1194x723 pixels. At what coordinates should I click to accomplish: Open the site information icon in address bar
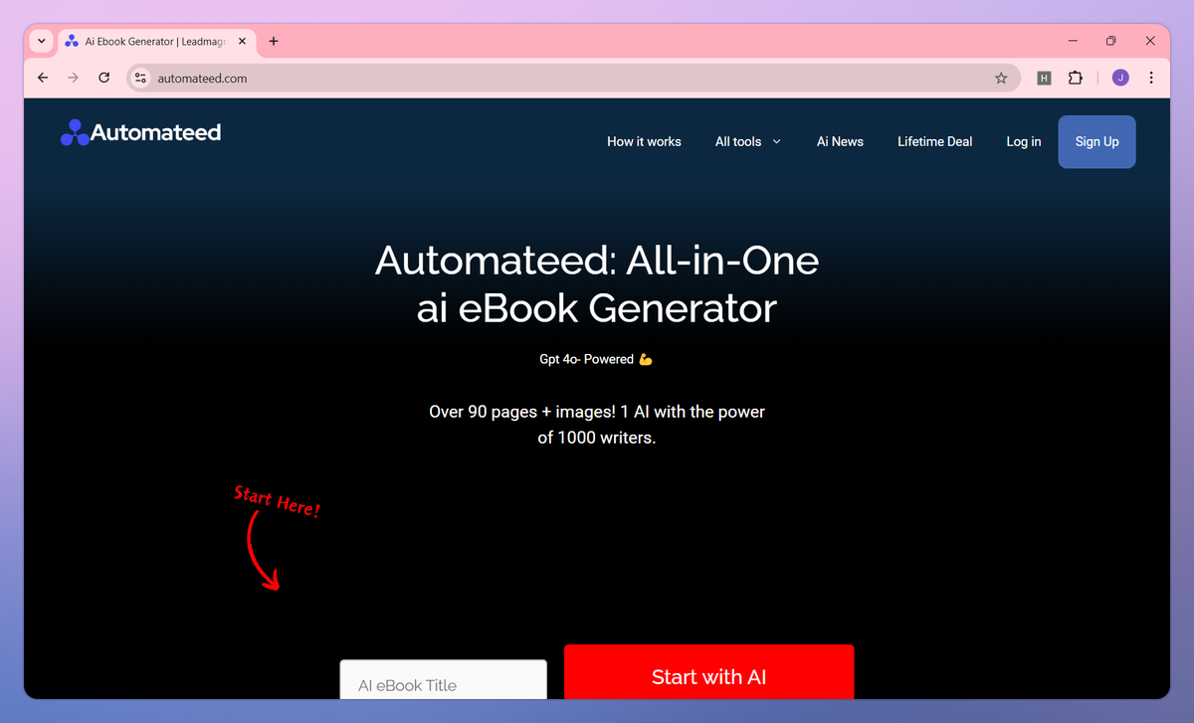(139, 78)
